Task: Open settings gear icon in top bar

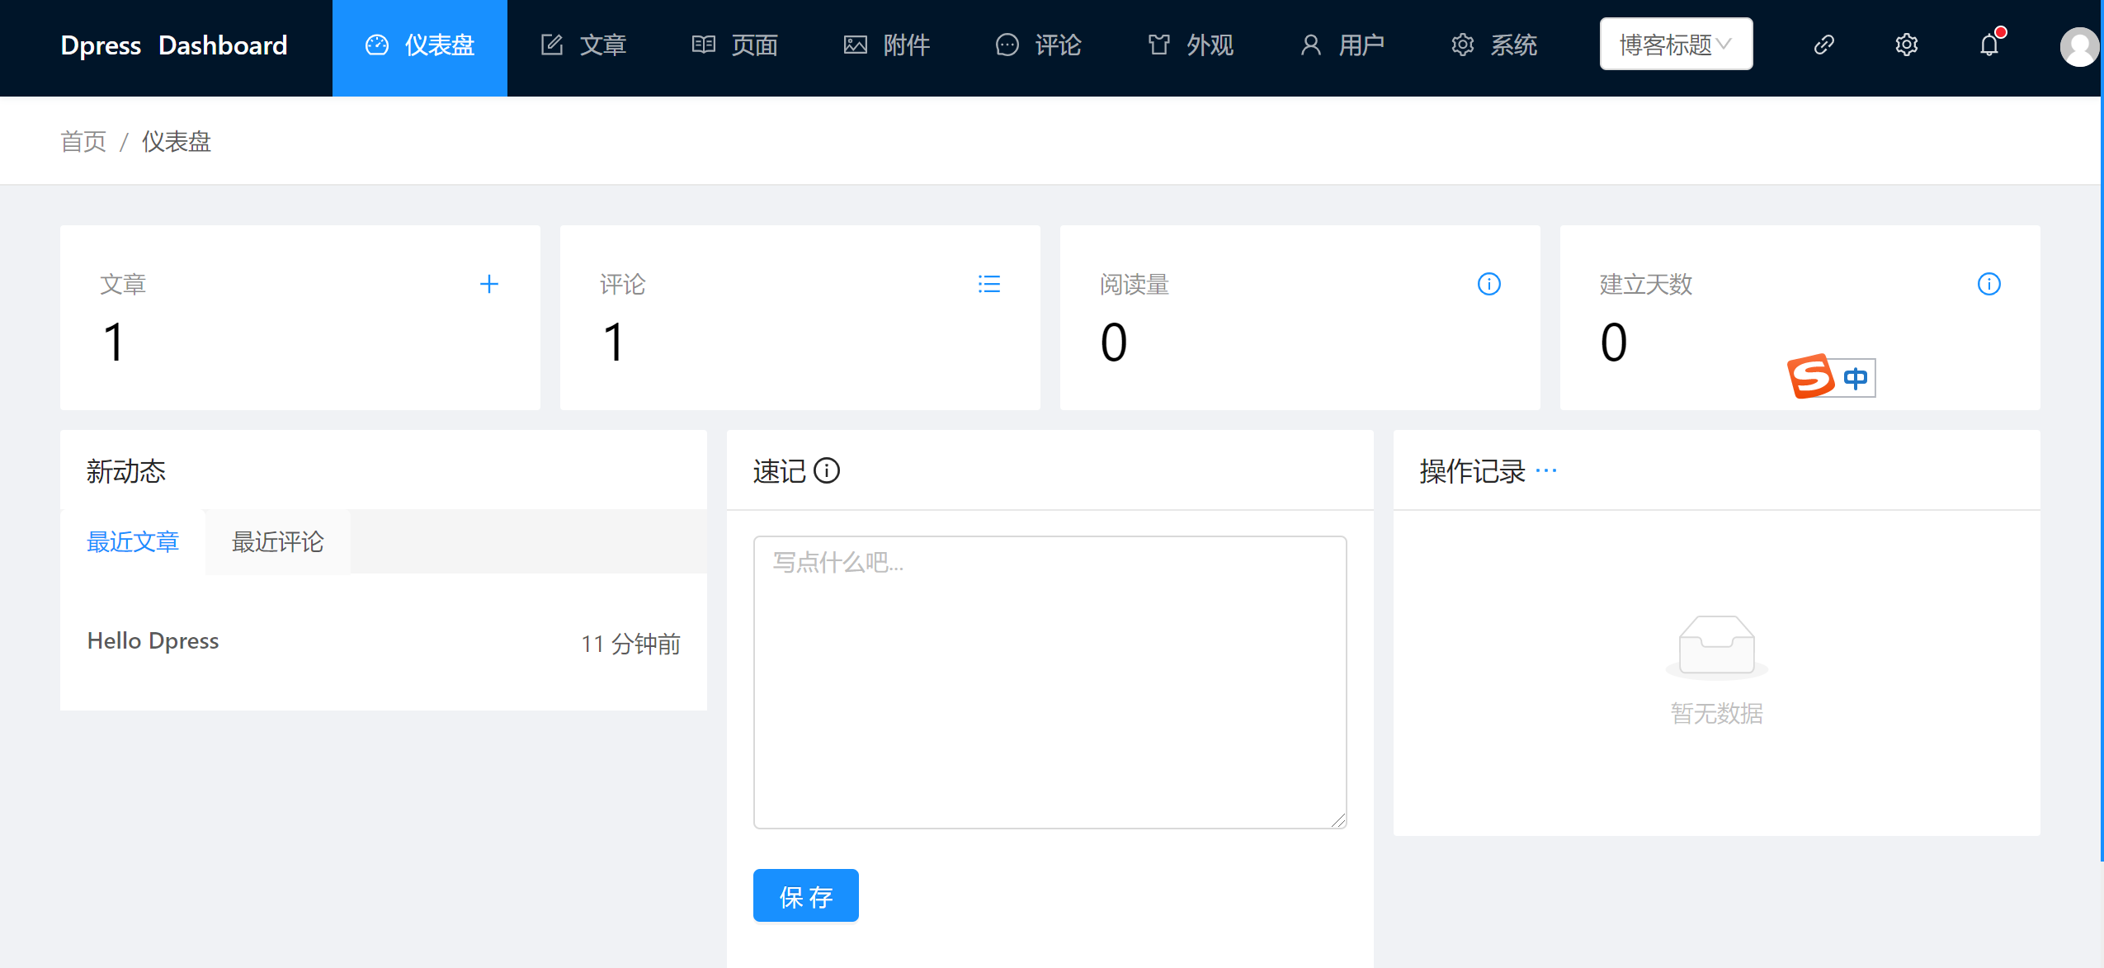Action: coord(1906,45)
